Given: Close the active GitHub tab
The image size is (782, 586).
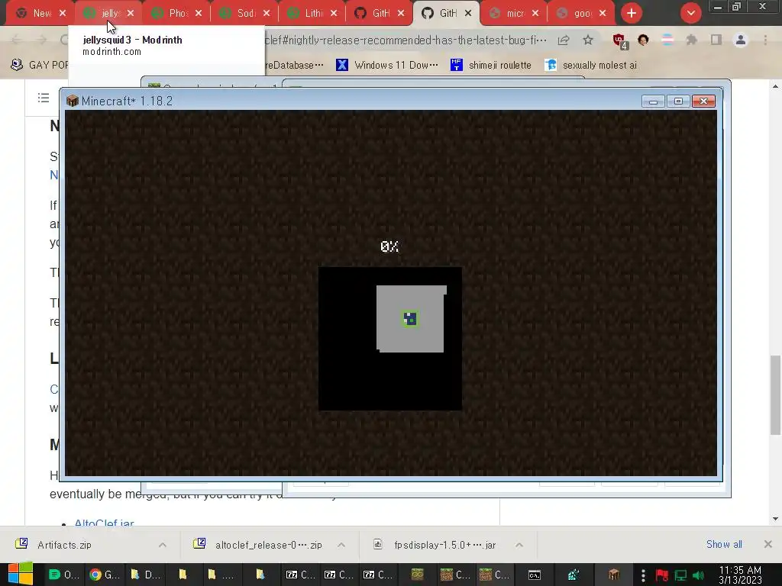Looking at the screenshot, I should [468, 13].
